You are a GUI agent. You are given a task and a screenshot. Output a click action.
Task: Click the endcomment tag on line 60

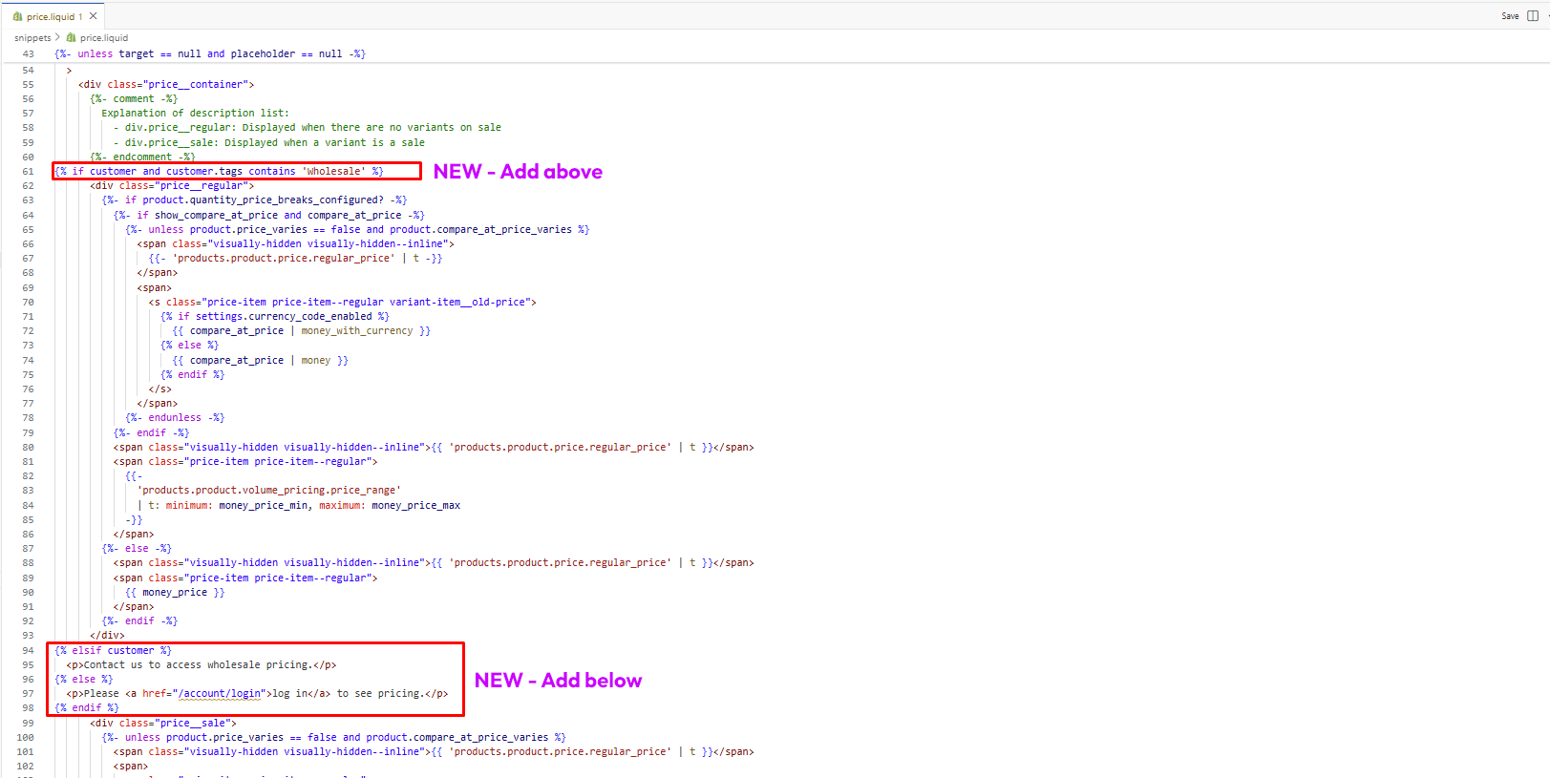pyautogui.click(x=142, y=157)
